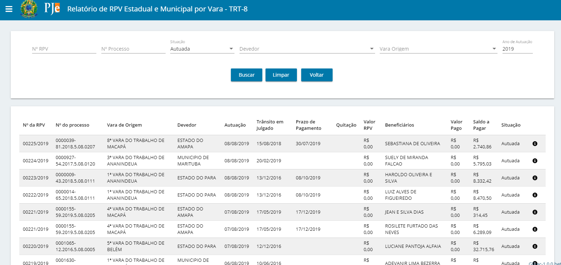Open info icon for RPV 00222/2019
Screen dimensions: 561x265
coord(535,195)
